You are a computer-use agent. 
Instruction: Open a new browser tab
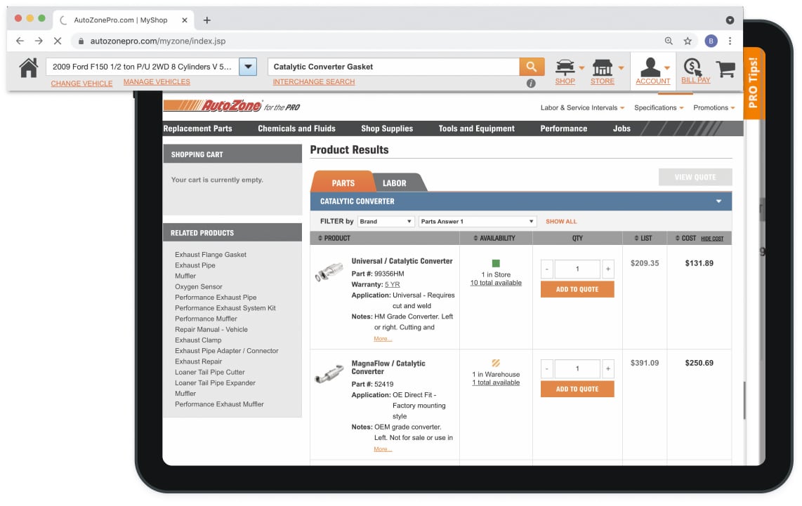tap(207, 20)
